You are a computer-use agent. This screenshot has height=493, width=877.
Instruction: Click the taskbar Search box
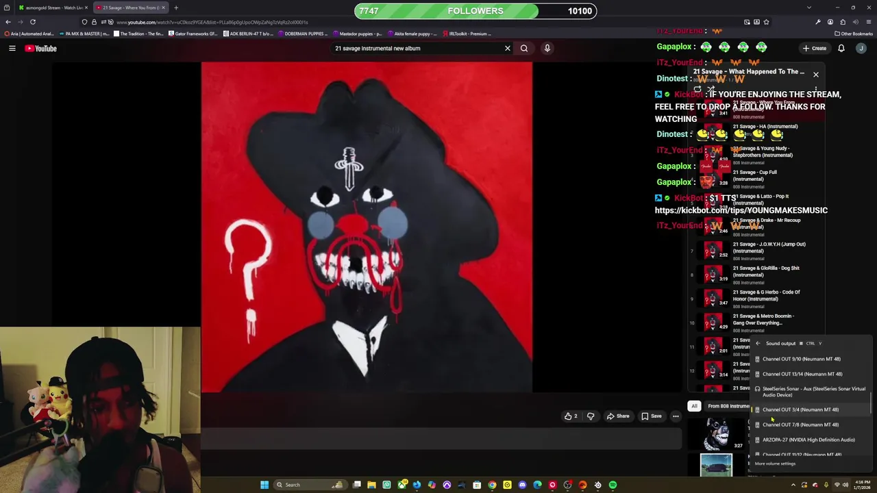tap(309, 485)
